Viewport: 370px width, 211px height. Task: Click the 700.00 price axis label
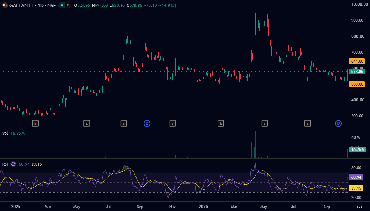coord(358,52)
